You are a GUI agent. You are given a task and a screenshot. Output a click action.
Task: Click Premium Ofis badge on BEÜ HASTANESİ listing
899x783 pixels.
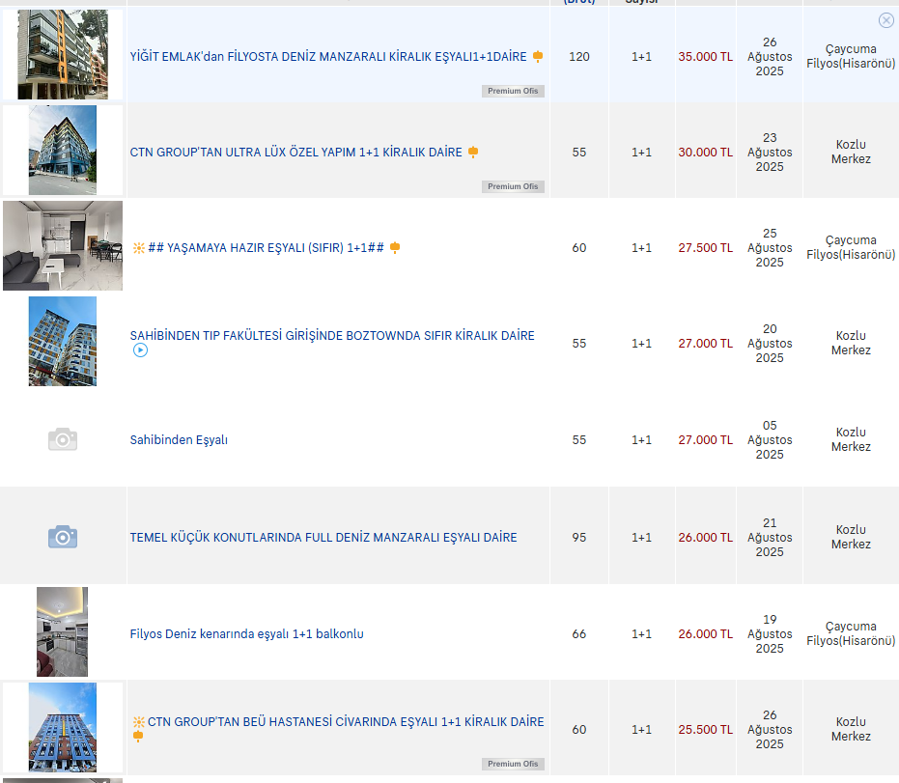pyautogui.click(x=514, y=764)
